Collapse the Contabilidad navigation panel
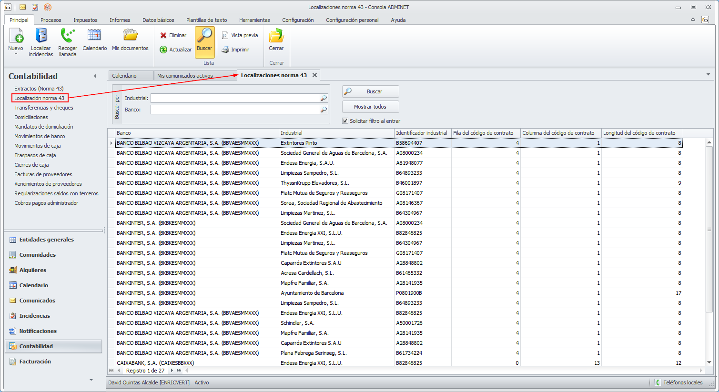This screenshot has width=719, height=392. (95, 76)
